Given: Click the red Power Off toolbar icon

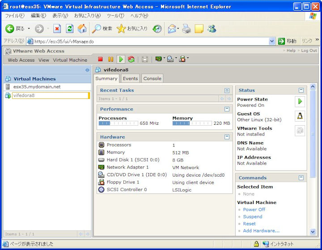Looking at the screenshot, I should click(x=100, y=59).
